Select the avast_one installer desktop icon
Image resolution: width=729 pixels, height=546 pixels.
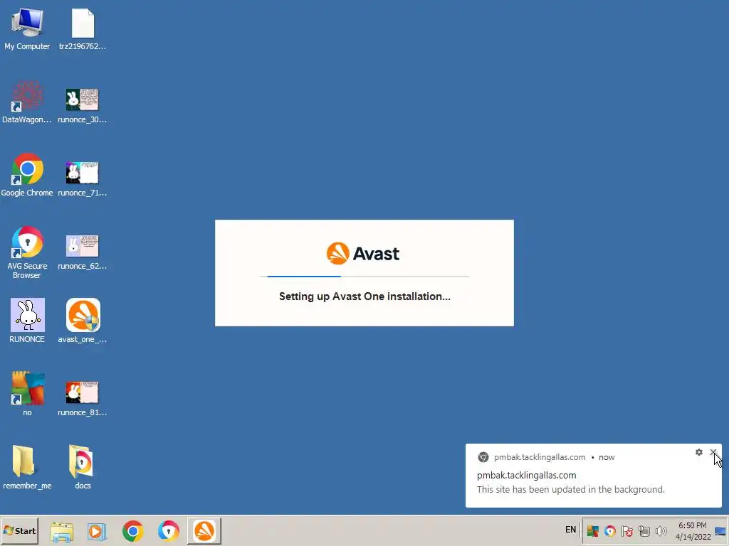pyautogui.click(x=83, y=321)
